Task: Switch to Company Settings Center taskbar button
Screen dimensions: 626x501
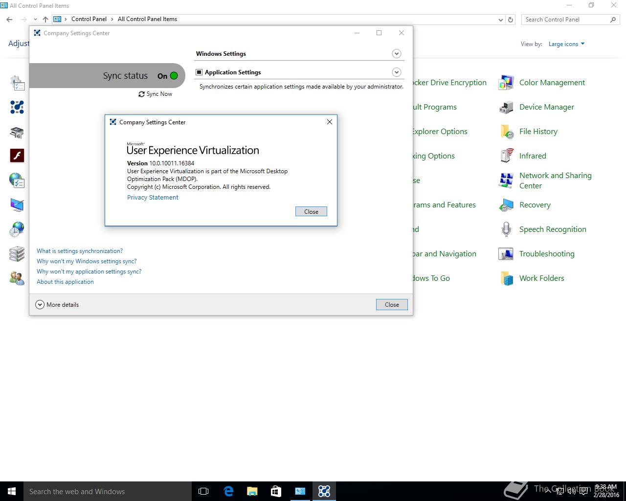Action: click(x=324, y=491)
